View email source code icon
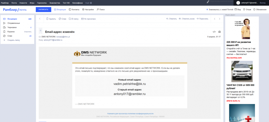Viewport: 269px width, 122px height. tap(214, 32)
